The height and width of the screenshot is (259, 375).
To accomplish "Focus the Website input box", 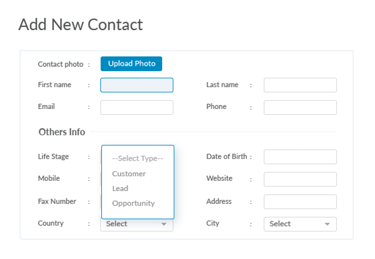I will [300, 179].
